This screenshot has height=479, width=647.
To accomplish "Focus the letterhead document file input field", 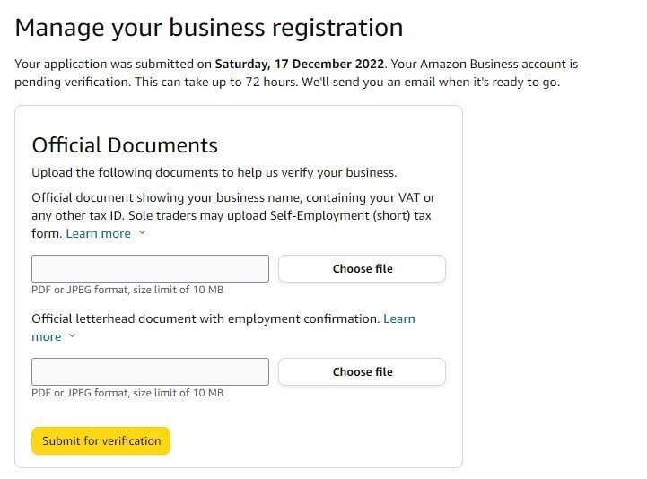I will (x=150, y=371).
